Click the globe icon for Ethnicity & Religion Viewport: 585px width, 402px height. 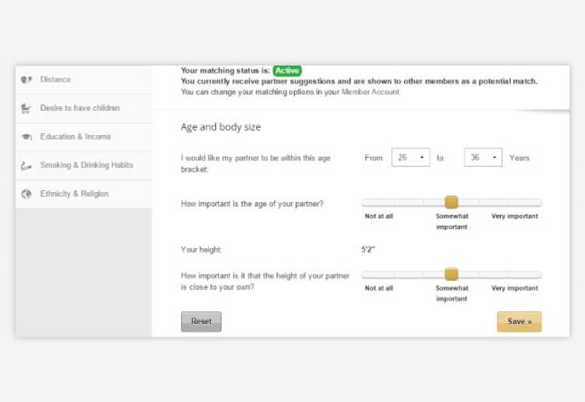click(26, 194)
